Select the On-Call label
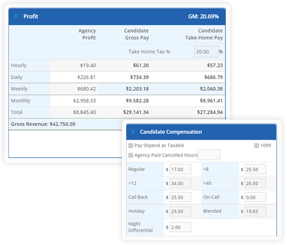 211,197
